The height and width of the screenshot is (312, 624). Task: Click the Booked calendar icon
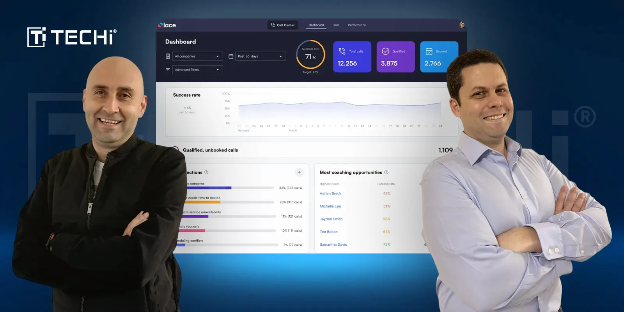click(429, 51)
